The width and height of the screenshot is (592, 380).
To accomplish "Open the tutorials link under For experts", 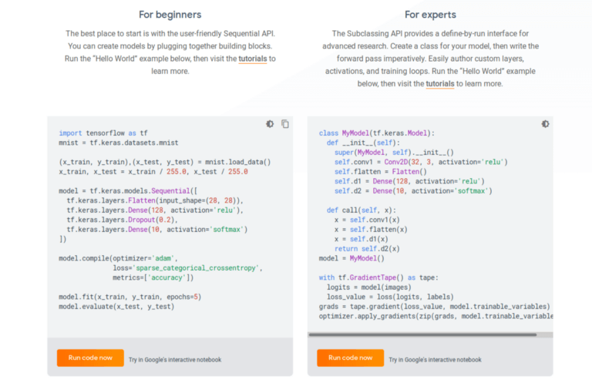I will point(440,84).
